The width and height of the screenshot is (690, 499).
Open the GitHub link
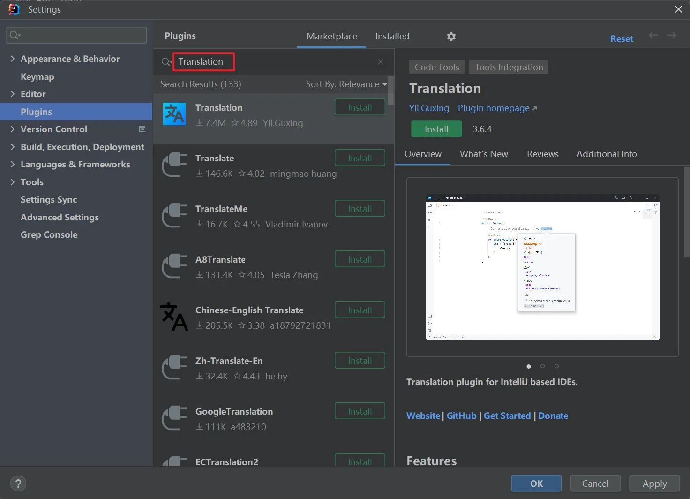(461, 416)
